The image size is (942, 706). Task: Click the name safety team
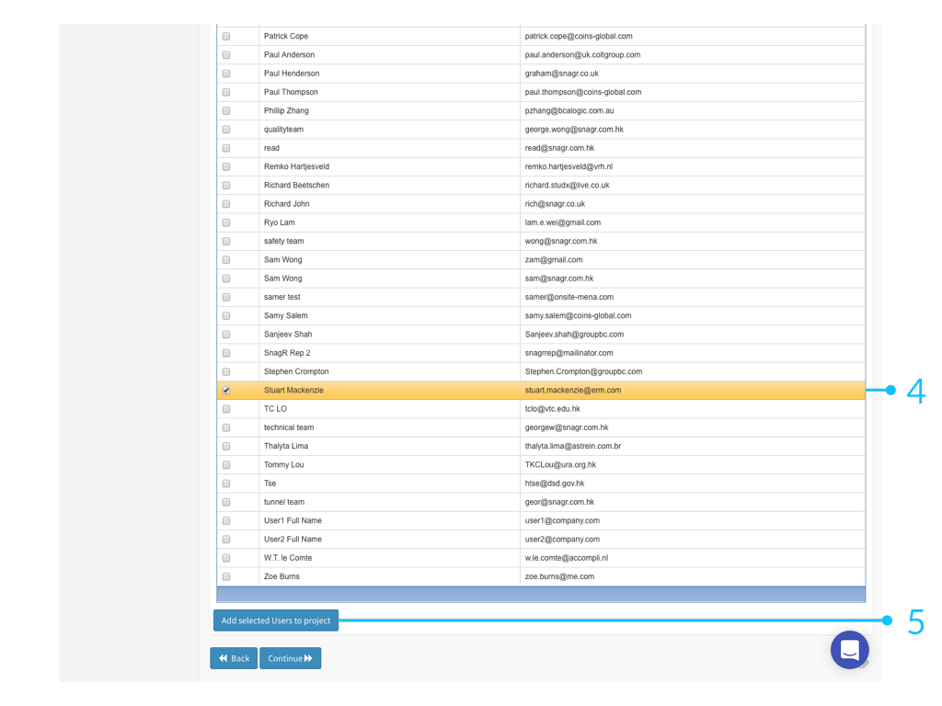(x=283, y=241)
